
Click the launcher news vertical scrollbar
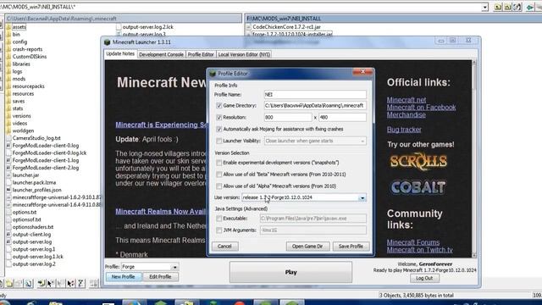click(474, 159)
